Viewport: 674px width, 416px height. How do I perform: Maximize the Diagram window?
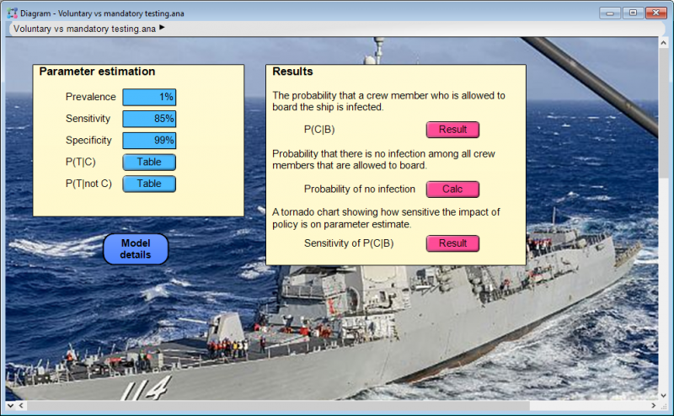pyautogui.click(x=634, y=13)
